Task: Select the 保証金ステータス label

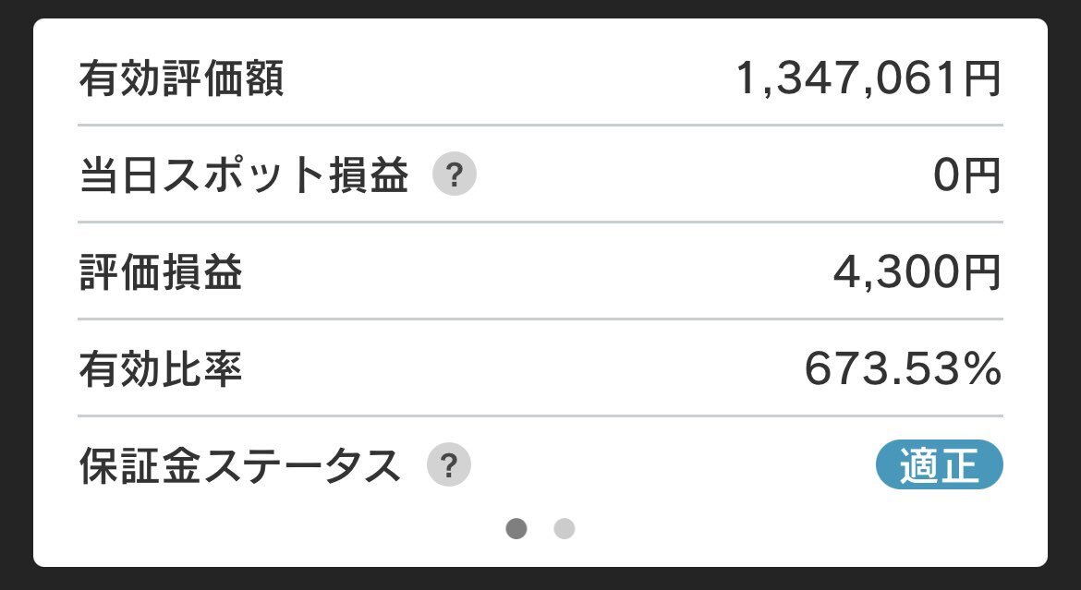Action: pos(240,465)
